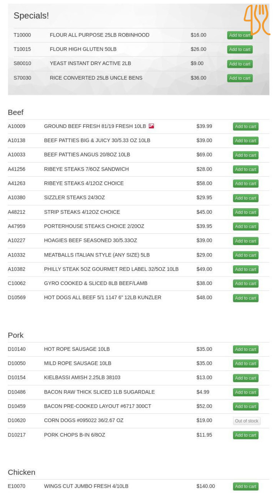This screenshot has height=493, width=277.
Task: Add Ribeye Steaks 4/12OZ Choice to cart
Action: pos(245,183)
